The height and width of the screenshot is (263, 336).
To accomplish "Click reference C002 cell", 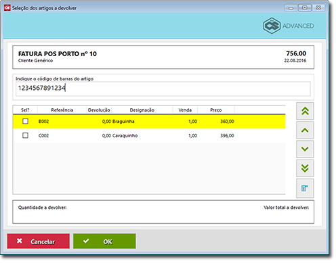I will coord(43,136).
